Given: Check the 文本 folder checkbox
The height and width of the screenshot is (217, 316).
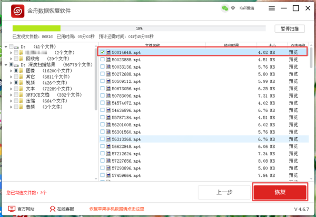Looking at the screenshot, I should pos(16,89).
